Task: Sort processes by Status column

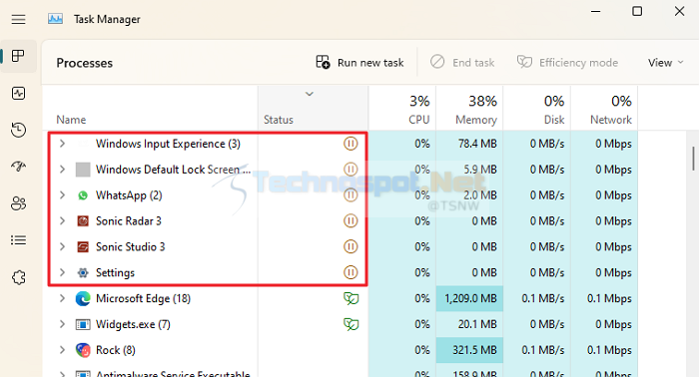Action: click(x=313, y=108)
